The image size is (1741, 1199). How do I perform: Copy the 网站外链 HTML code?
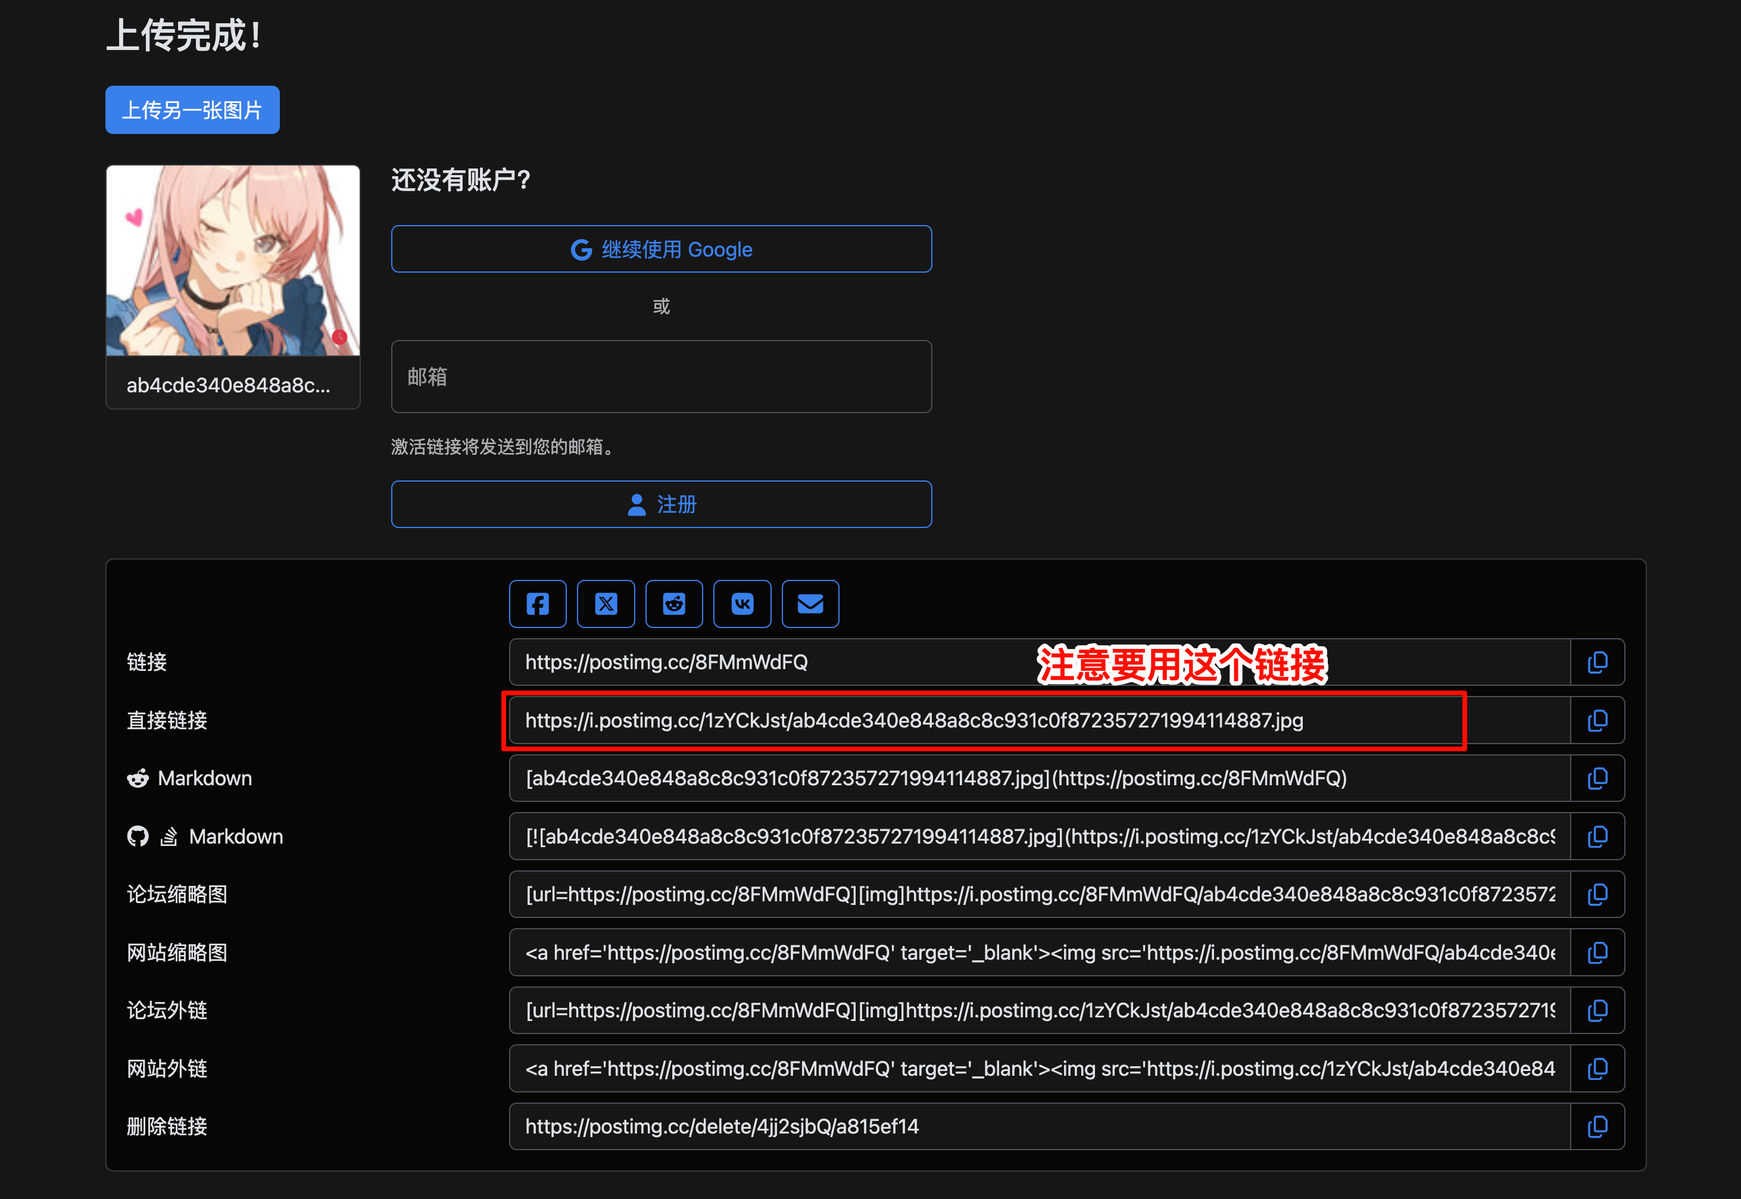coord(1598,1068)
